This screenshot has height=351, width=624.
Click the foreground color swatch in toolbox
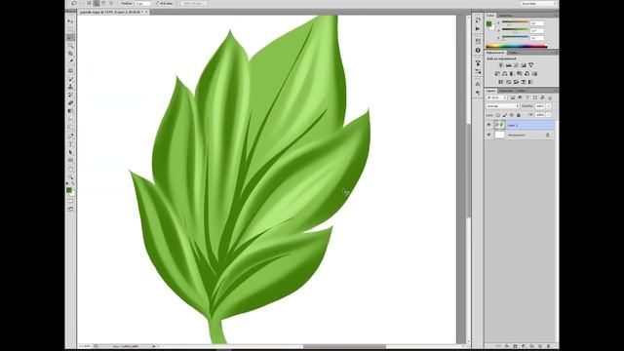69,190
